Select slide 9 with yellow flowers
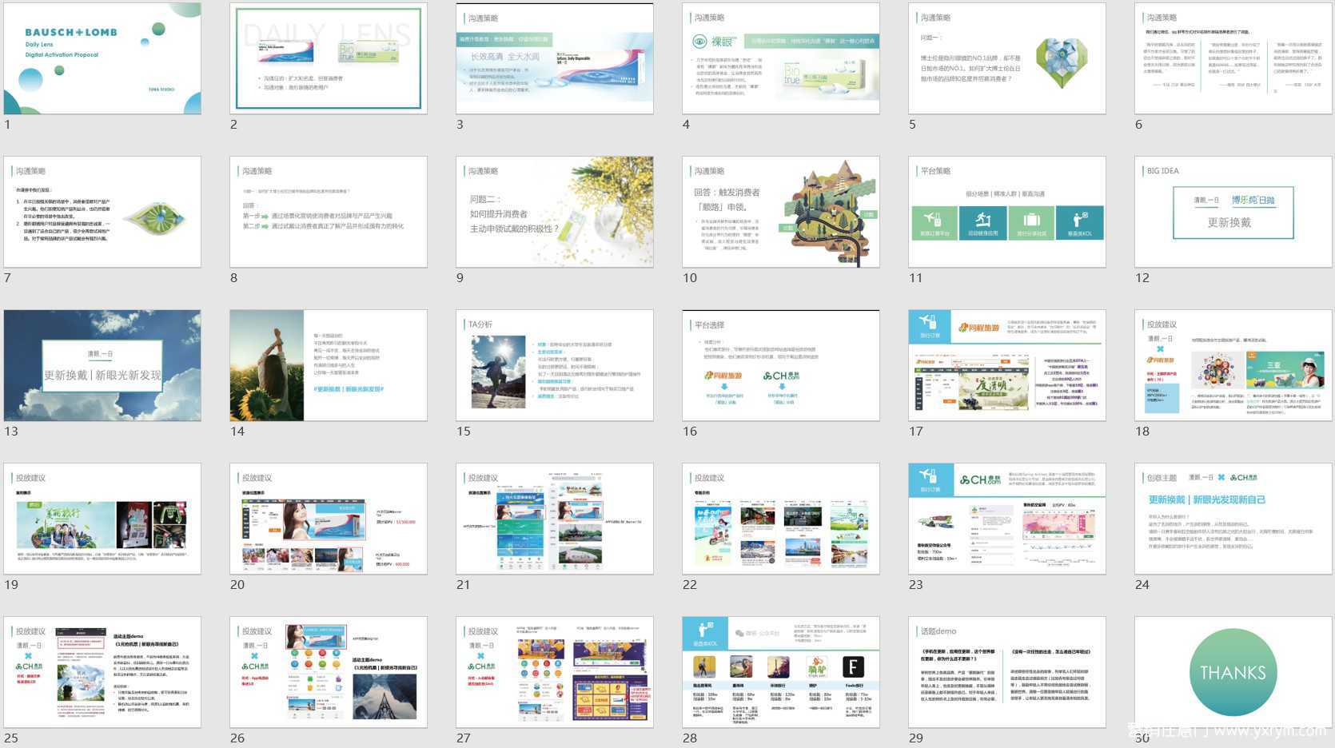 tap(555, 212)
